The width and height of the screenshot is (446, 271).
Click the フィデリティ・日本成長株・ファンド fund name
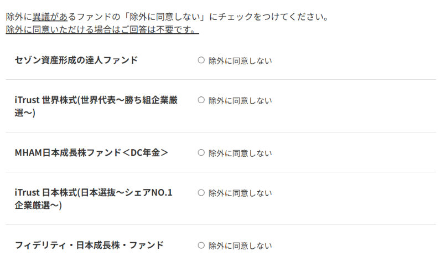(89, 246)
